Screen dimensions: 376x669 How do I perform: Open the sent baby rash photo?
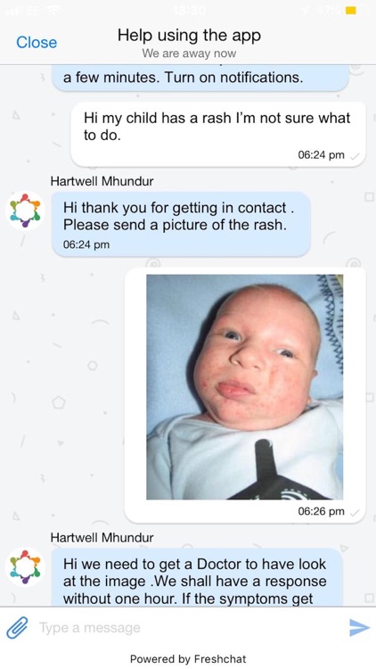pos(245,386)
